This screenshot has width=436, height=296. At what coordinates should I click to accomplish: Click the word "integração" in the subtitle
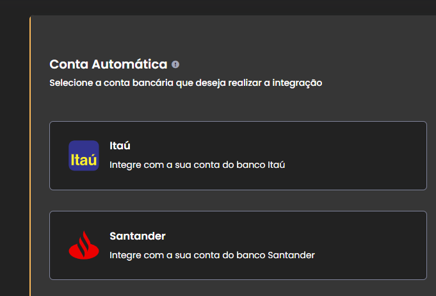click(x=298, y=83)
